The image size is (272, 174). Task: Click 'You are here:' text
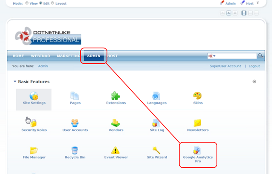coord(23,66)
